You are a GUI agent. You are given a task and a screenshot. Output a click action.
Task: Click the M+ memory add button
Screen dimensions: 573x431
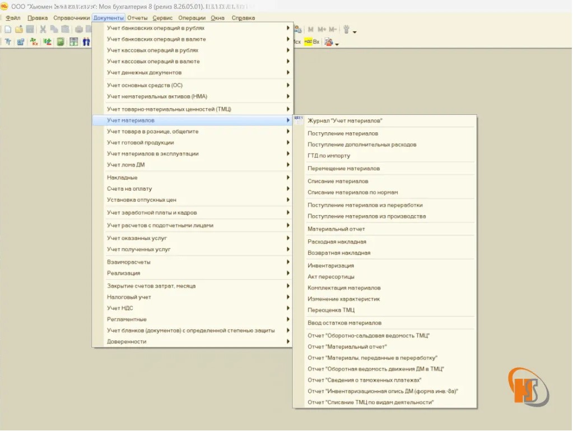coord(322,29)
